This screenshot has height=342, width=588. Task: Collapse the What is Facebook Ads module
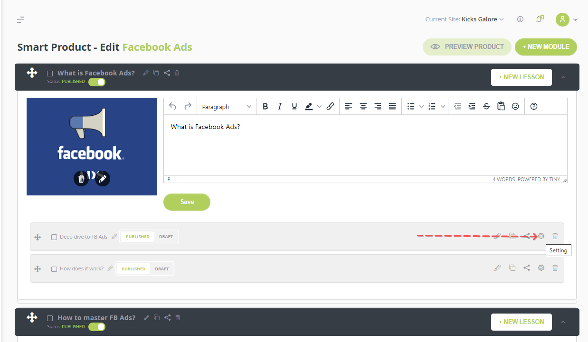tap(563, 77)
